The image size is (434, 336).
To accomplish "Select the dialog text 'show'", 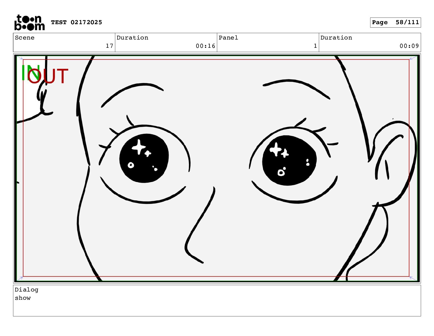I will pyautogui.click(x=23, y=298).
